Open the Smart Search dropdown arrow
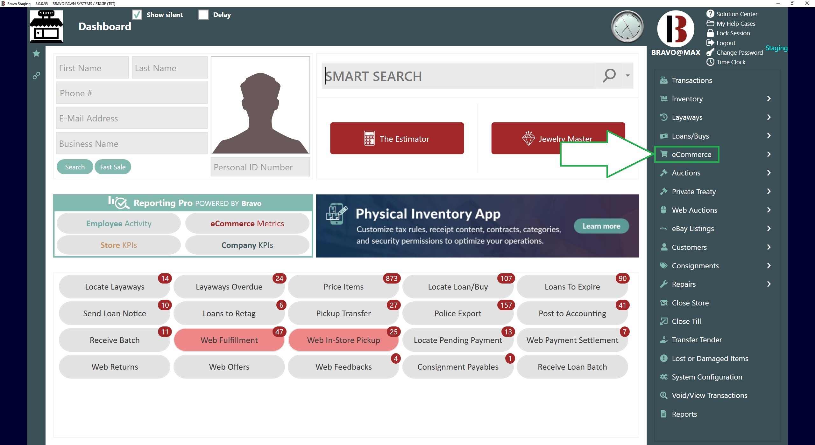 pyautogui.click(x=627, y=76)
